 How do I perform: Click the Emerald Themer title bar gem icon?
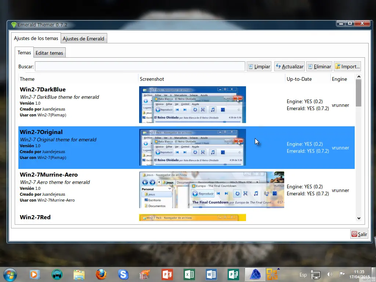[14, 25]
